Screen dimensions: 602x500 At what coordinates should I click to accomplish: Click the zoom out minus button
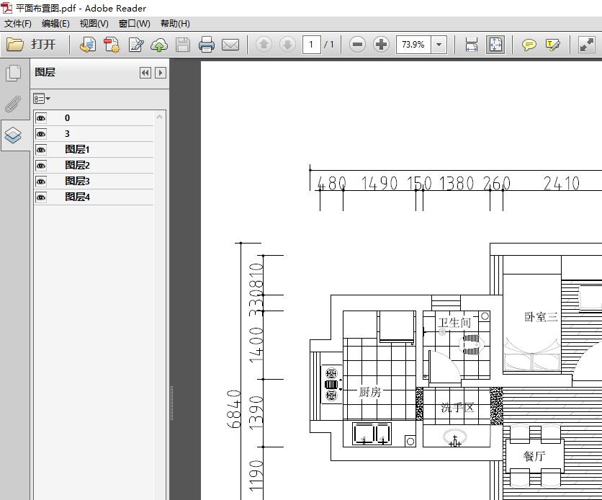coord(357,45)
